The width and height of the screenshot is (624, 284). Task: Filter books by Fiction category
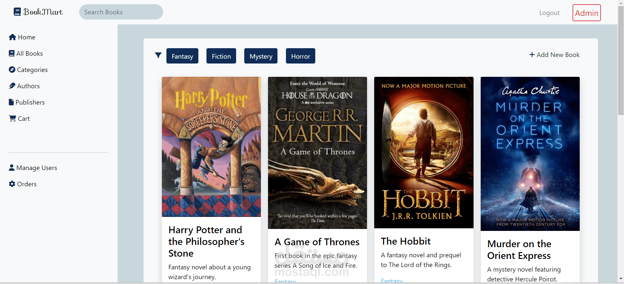(x=221, y=56)
